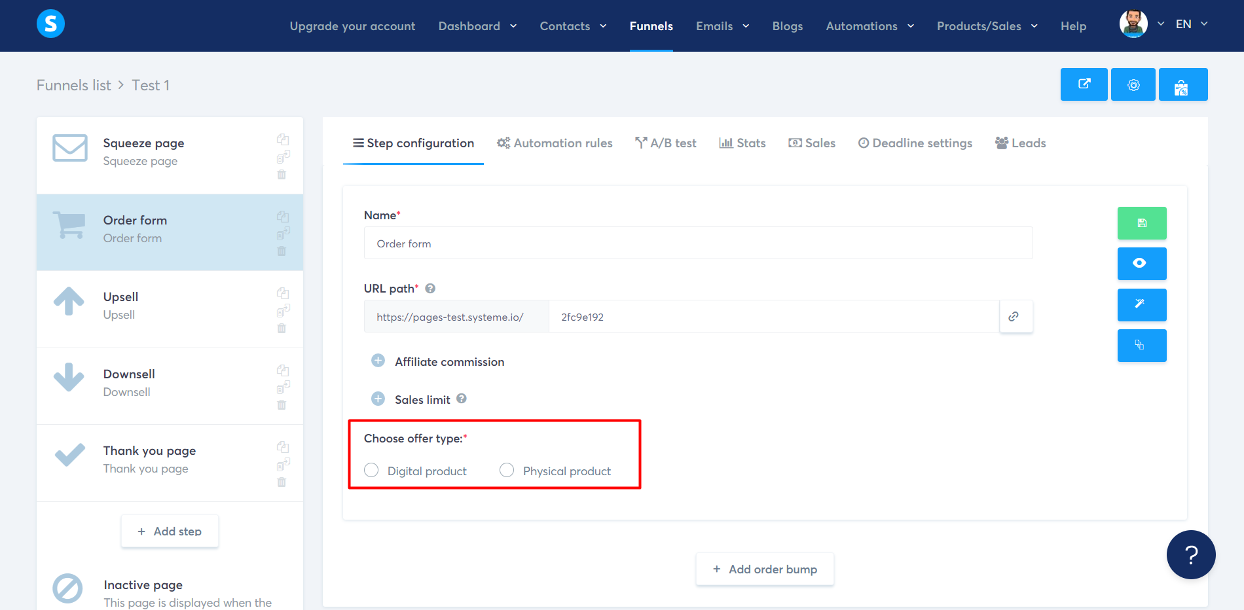Switch to the Stats tab
This screenshot has width=1244, height=610.
742,143
